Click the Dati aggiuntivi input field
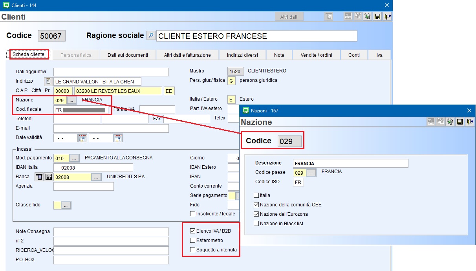Viewport: 476px width, 271px height. [111, 72]
